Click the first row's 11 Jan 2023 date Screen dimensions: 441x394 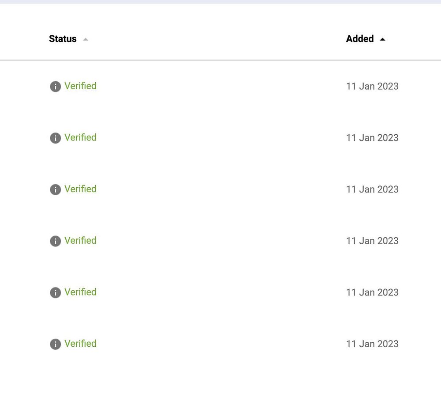[372, 86]
